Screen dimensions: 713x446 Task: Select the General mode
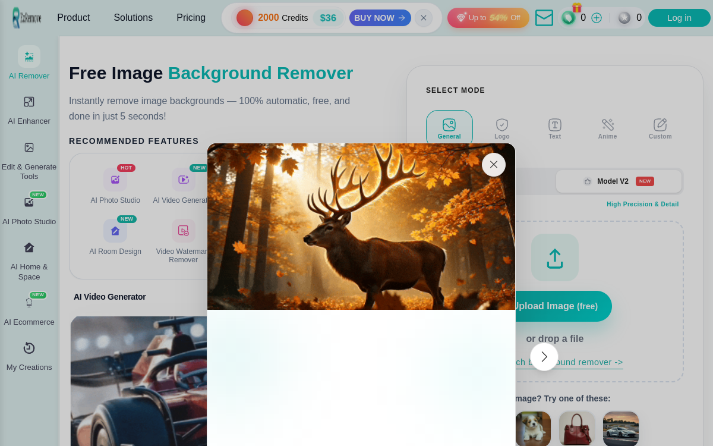coord(449,128)
